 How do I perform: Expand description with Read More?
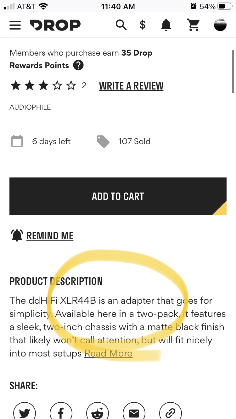click(x=108, y=353)
